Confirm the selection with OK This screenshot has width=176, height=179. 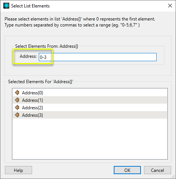coord(127,170)
